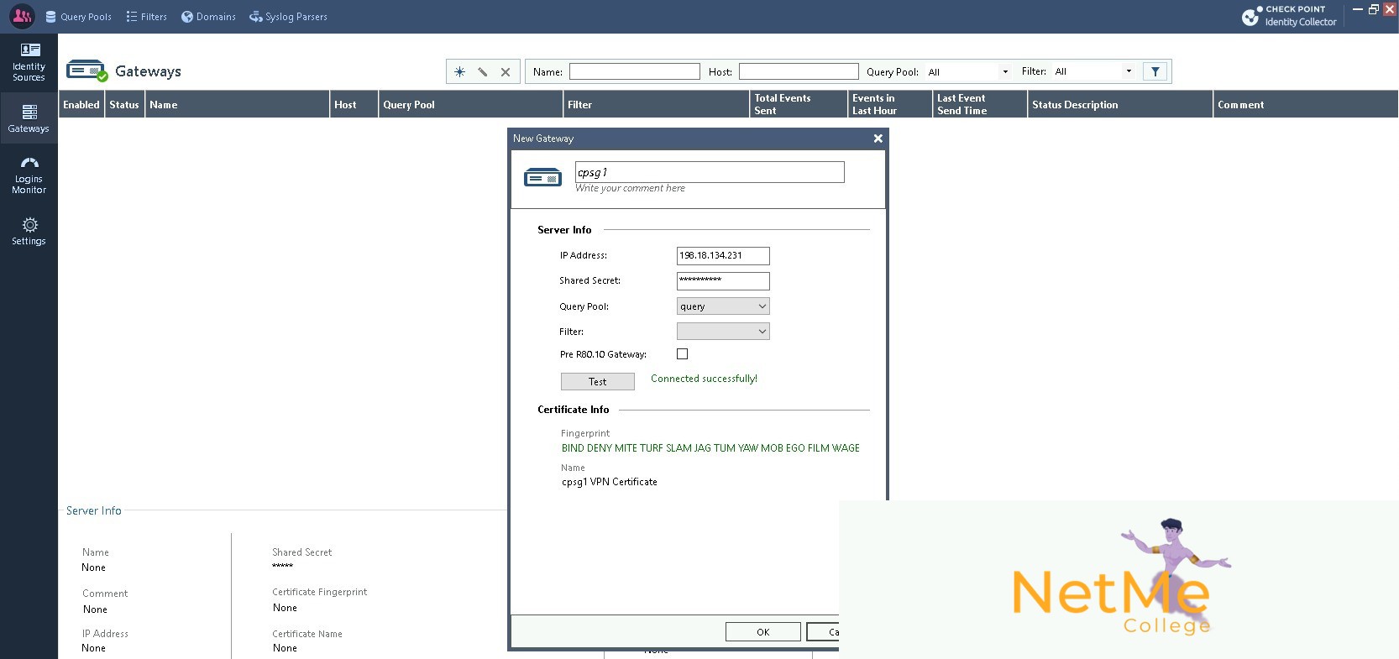Sort by the Comment column header
1399x659 pixels.
tap(1306, 105)
